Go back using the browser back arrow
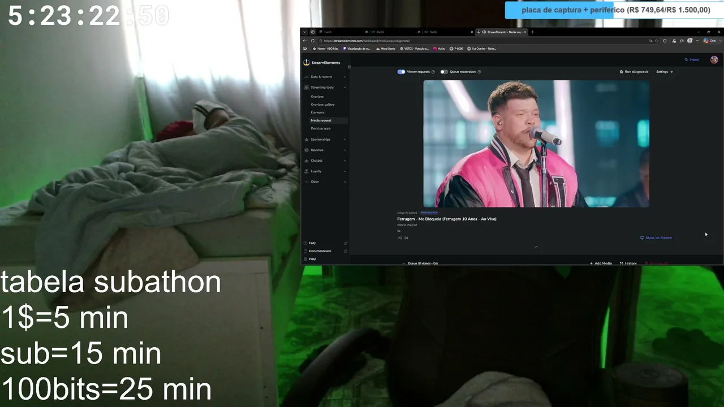This screenshot has height=407, width=724. 305,41
